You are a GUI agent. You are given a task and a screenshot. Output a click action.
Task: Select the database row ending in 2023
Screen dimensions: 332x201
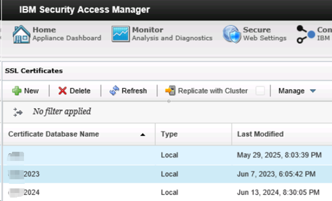click(x=167, y=174)
